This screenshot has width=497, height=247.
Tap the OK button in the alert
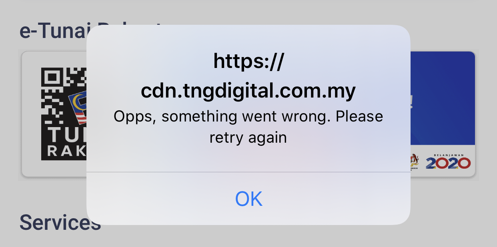click(248, 199)
